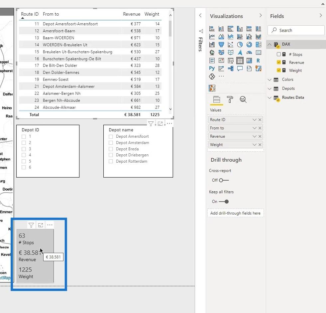Select the donut chart visual

(x=249, y=45)
